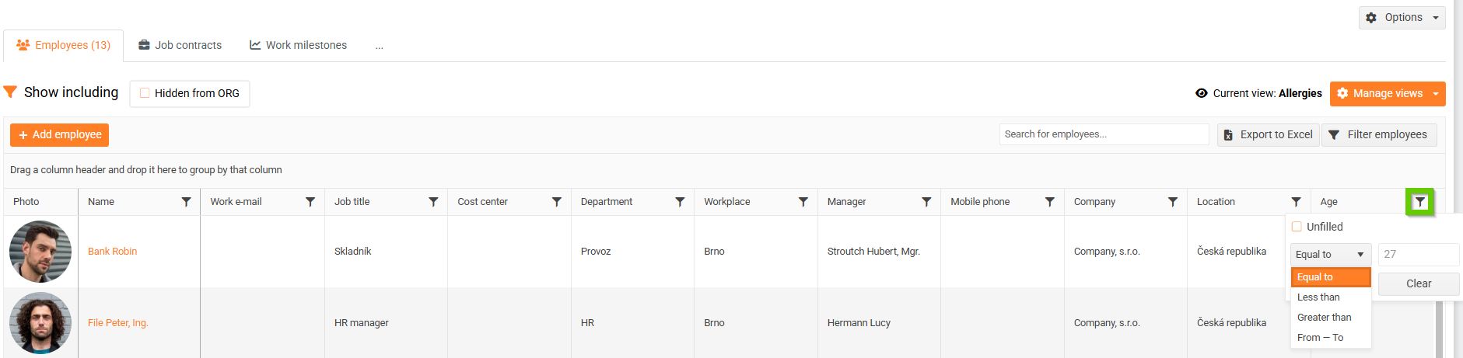The image size is (1463, 358).
Task: Open filter for Manager column
Action: pyautogui.click(x=926, y=202)
